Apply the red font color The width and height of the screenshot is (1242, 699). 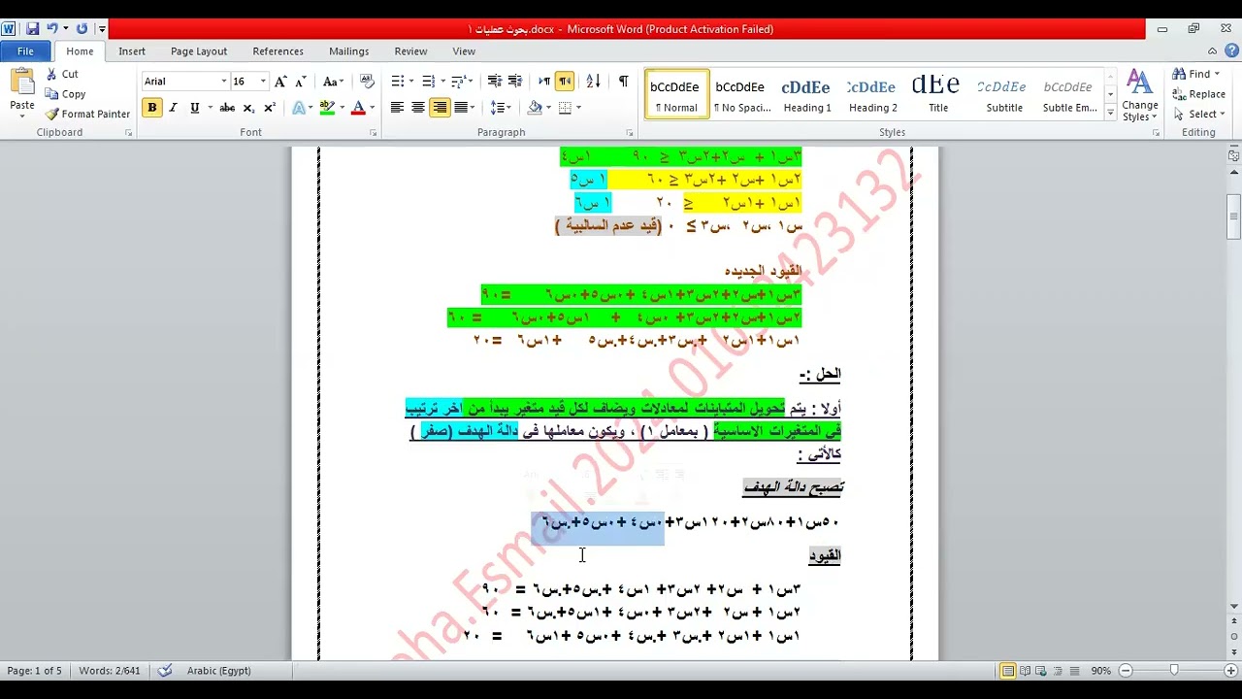coord(358,108)
